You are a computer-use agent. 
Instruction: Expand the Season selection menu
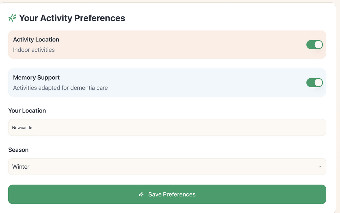[x=167, y=167]
